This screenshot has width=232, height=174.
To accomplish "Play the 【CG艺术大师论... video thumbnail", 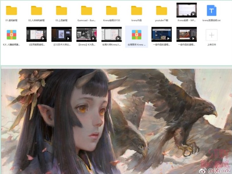I will 61,34.
